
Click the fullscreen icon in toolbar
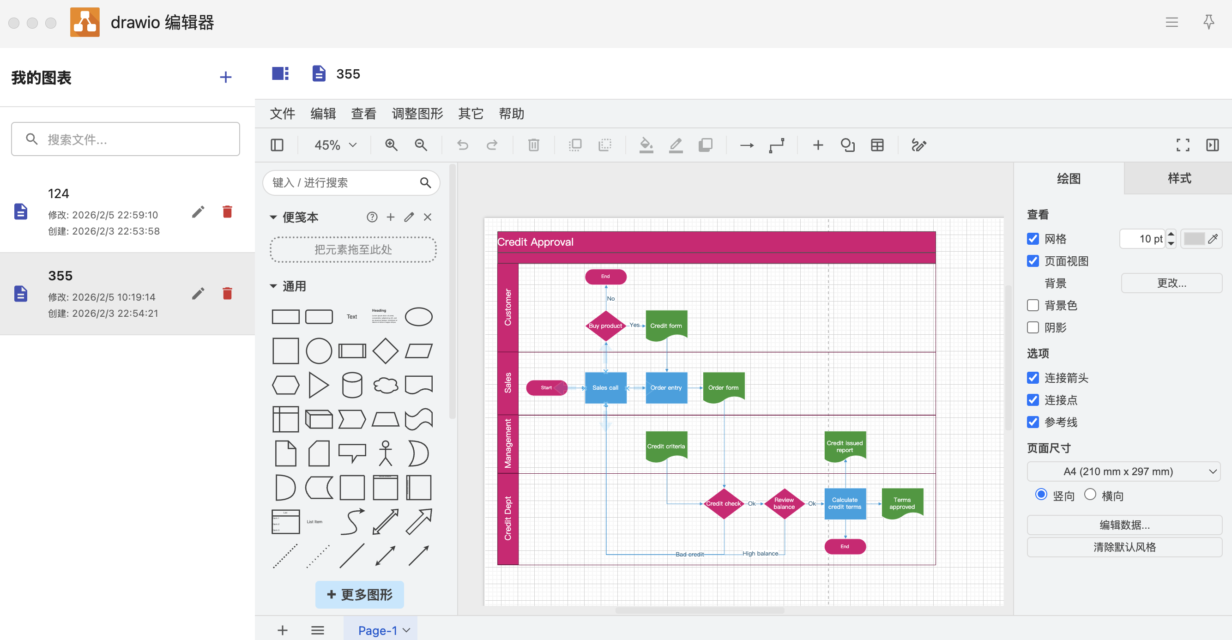(x=1183, y=145)
